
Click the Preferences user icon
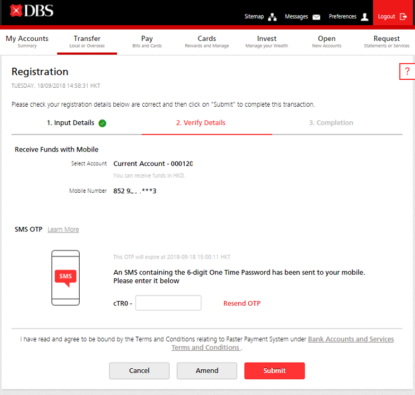tap(365, 17)
